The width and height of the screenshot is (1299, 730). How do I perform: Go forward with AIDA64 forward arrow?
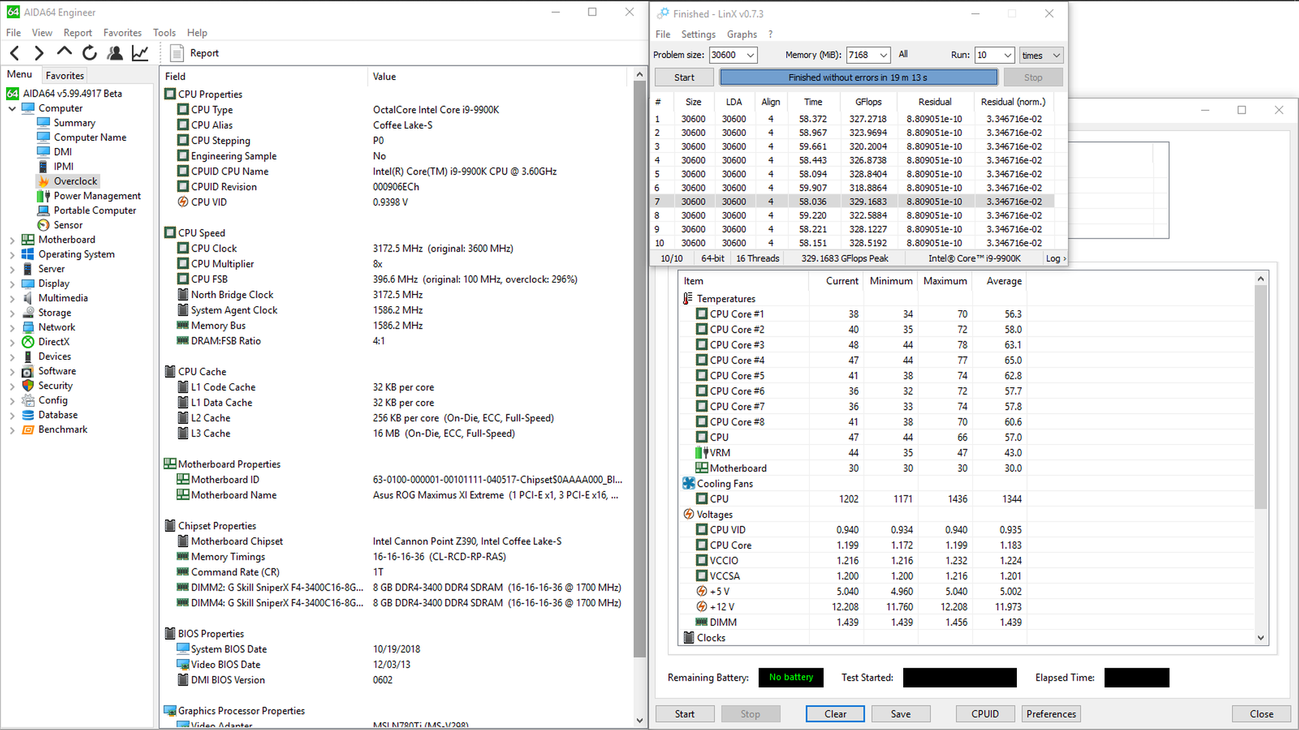click(x=39, y=53)
